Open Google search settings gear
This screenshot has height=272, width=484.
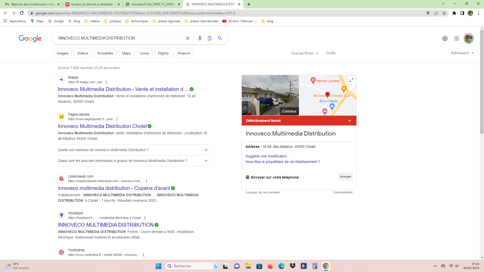pos(445,39)
